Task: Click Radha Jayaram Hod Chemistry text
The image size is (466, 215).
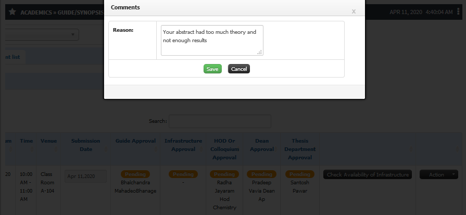Action: [x=224, y=195]
